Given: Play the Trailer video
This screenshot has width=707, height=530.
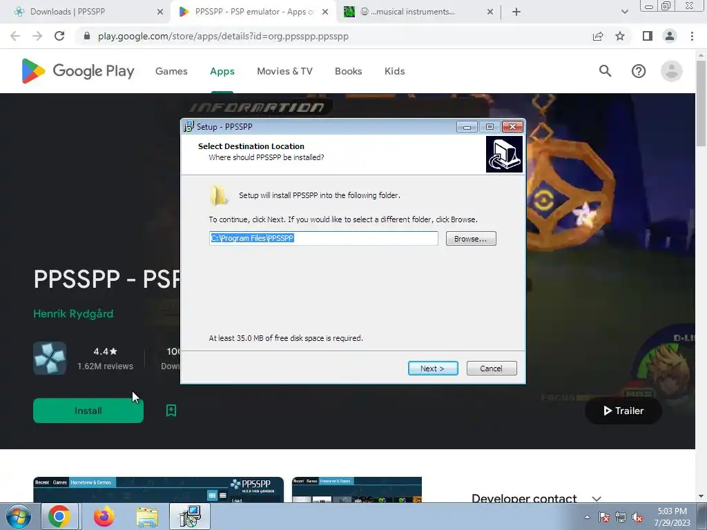Looking at the screenshot, I should [623, 411].
